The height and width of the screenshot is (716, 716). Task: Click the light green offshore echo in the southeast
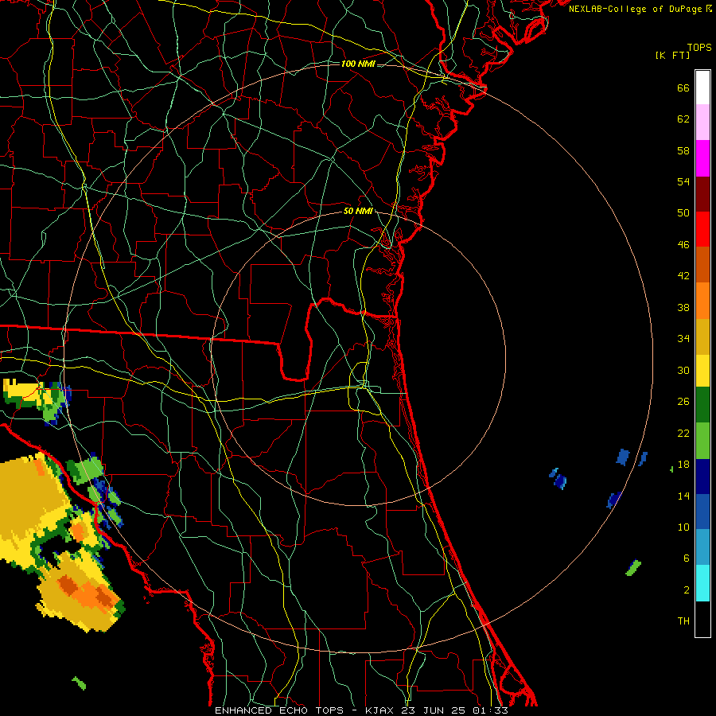(633, 567)
